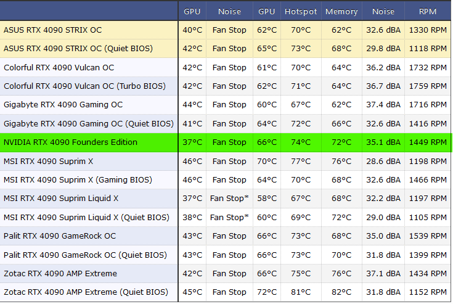Select the 1152 RPM cell

(x=428, y=292)
